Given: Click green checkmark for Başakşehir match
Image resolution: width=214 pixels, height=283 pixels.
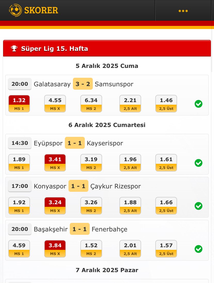Looking at the screenshot, I should click(x=198, y=249).
